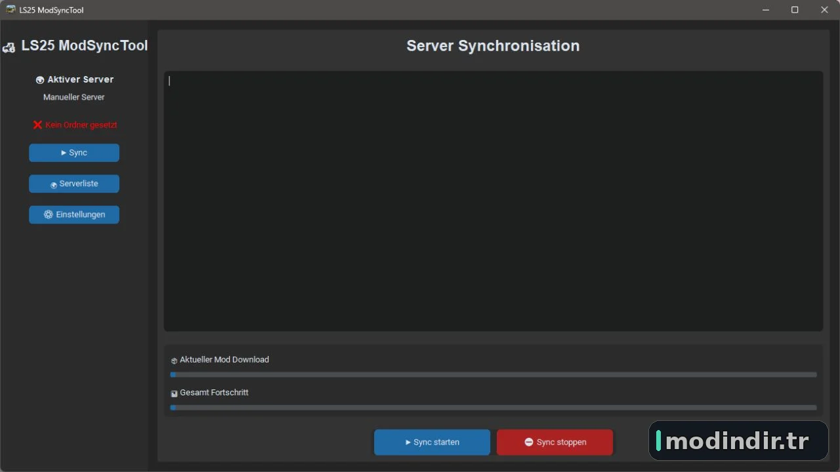The height and width of the screenshot is (472, 840).
Task: Minimize the LS25 ModSyncTool window
Action: (x=766, y=10)
